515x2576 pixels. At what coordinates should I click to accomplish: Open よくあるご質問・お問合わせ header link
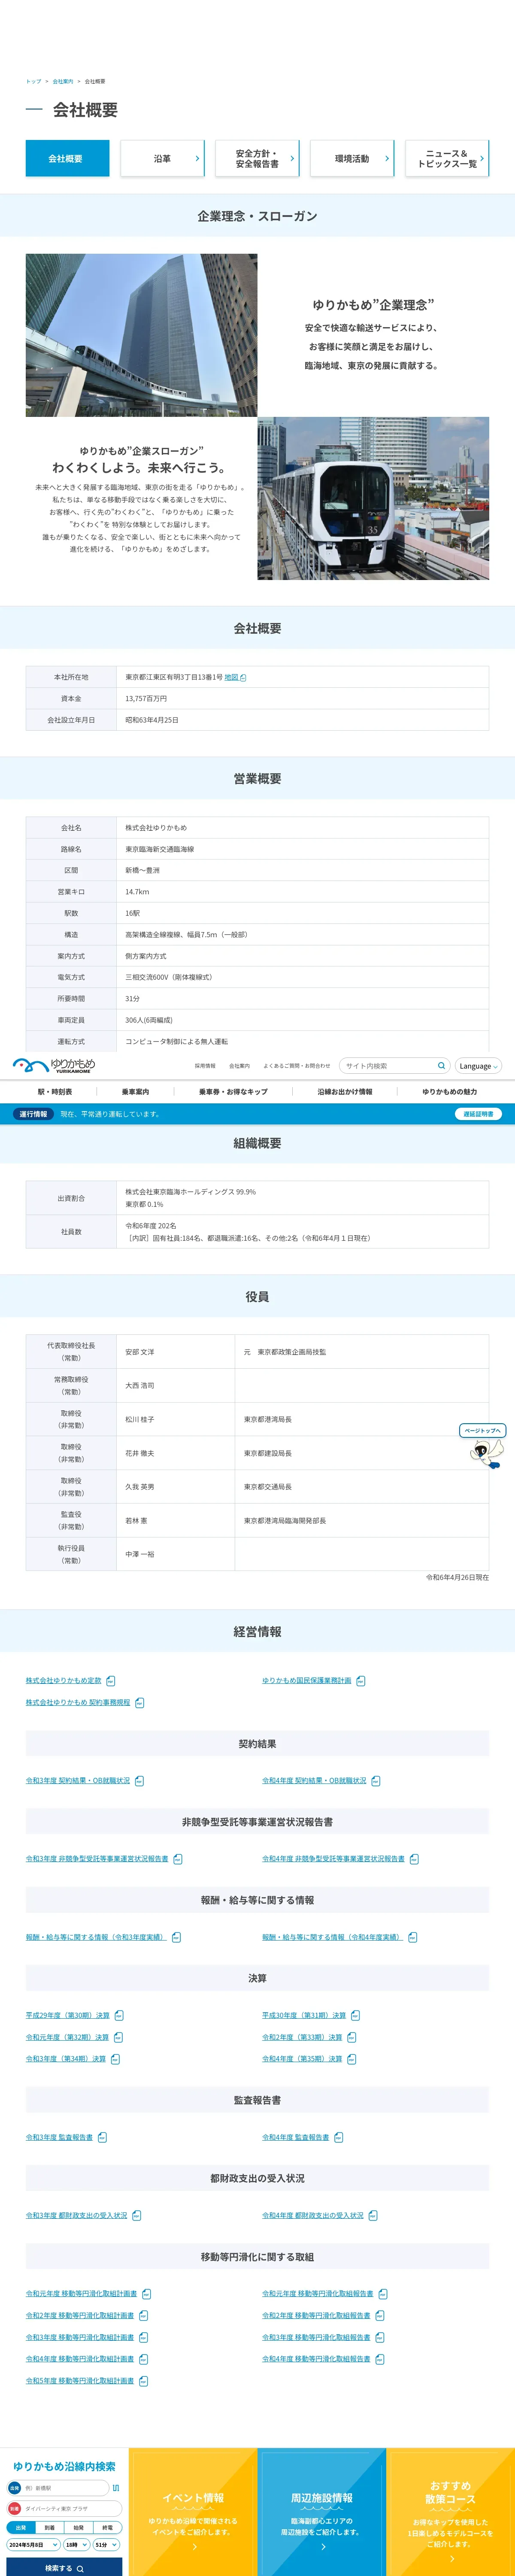296,1066
